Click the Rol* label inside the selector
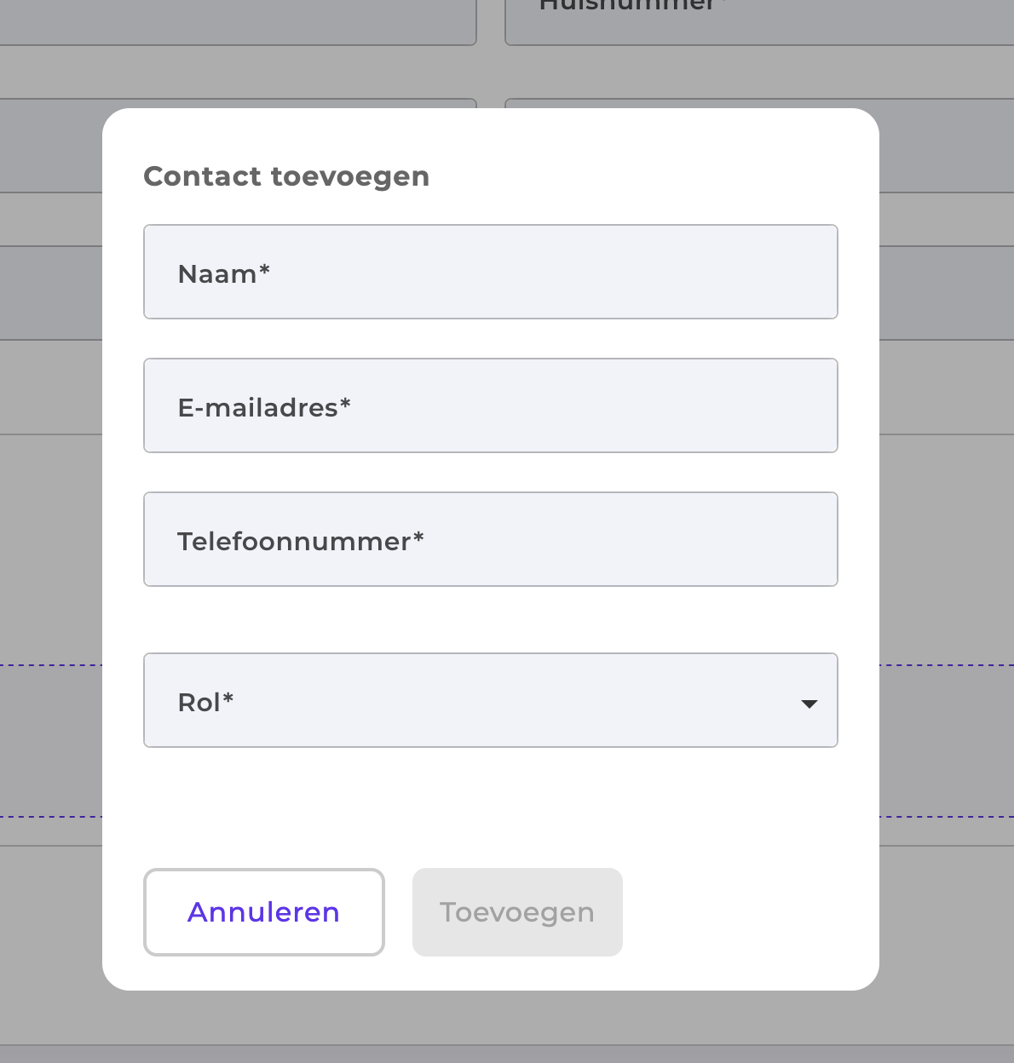This screenshot has height=1063, width=1014. [x=205, y=702]
